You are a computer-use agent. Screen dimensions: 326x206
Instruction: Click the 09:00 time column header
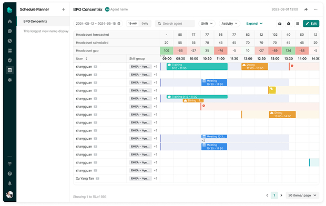pos(167,59)
